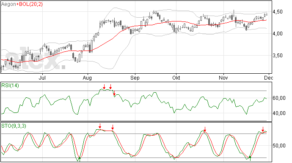Select the Aug month label

[87, 78]
